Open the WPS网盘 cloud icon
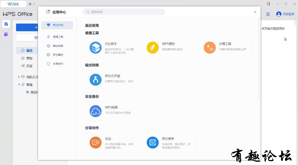Screen dimensions: 298x165 (95, 111)
